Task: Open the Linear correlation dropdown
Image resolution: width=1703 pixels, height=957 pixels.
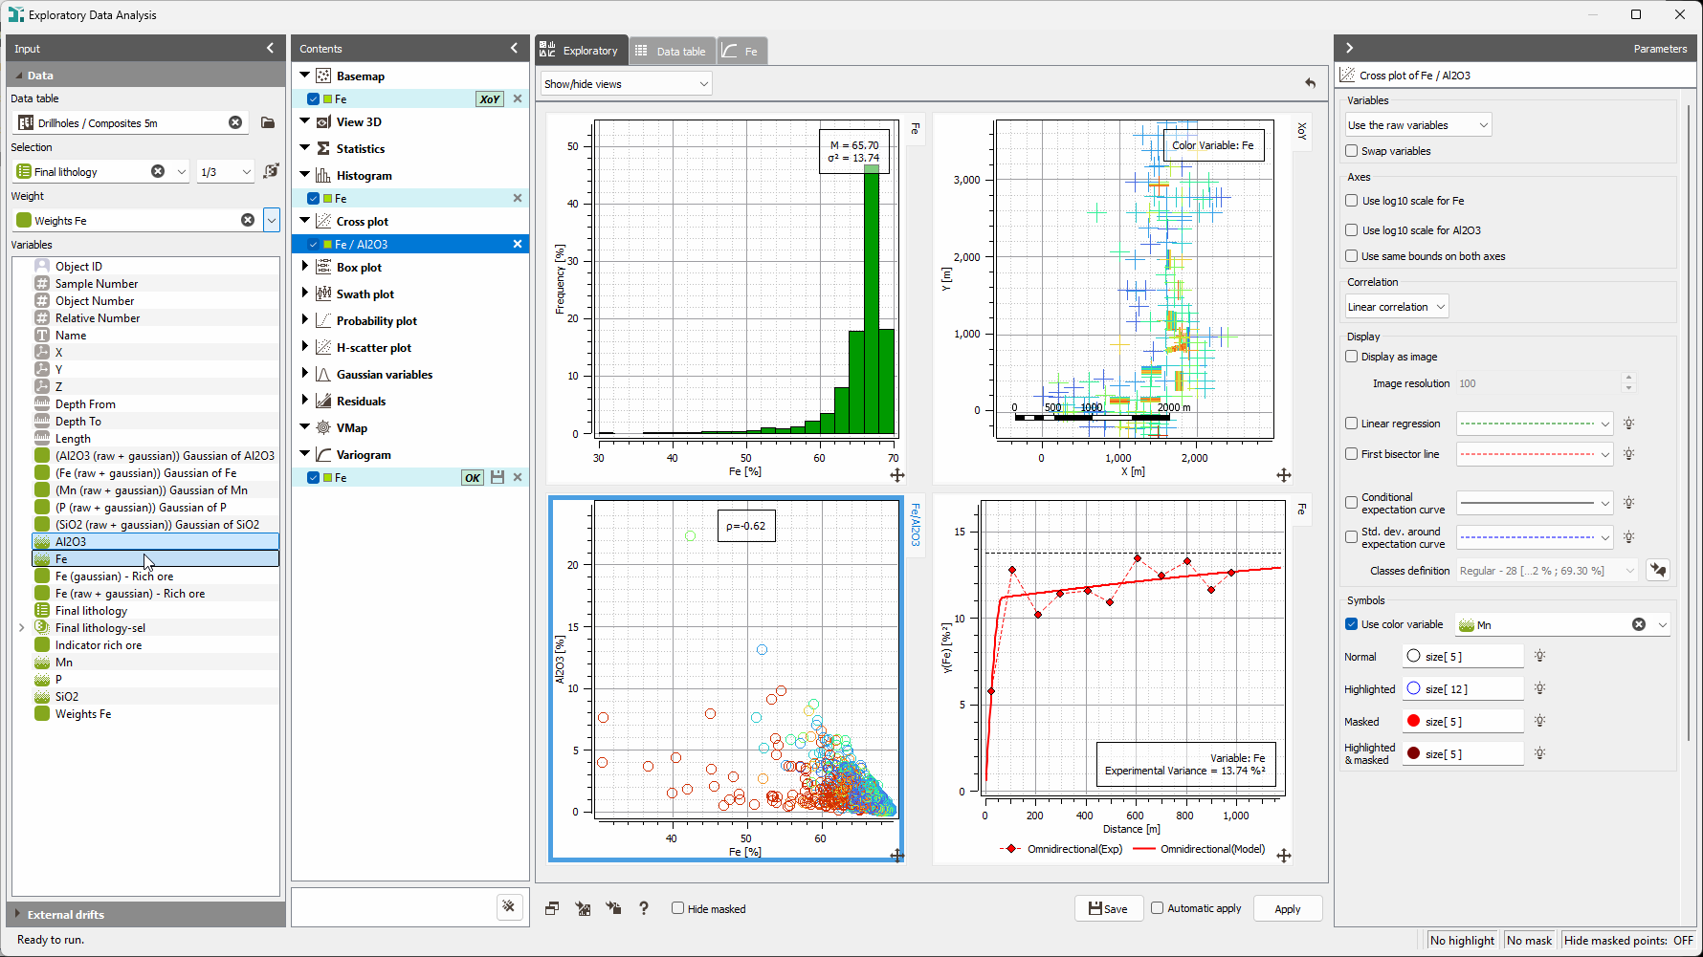Action: [1397, 307]
